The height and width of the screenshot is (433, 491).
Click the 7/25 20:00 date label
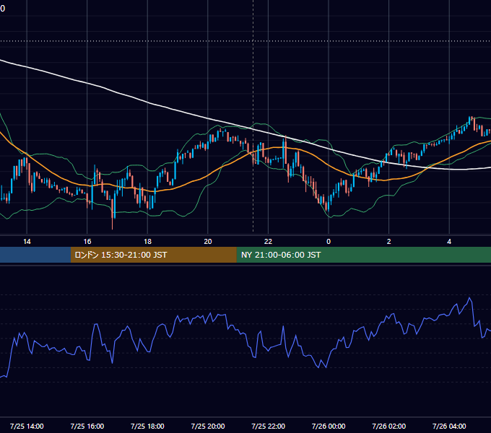point(208,426)
